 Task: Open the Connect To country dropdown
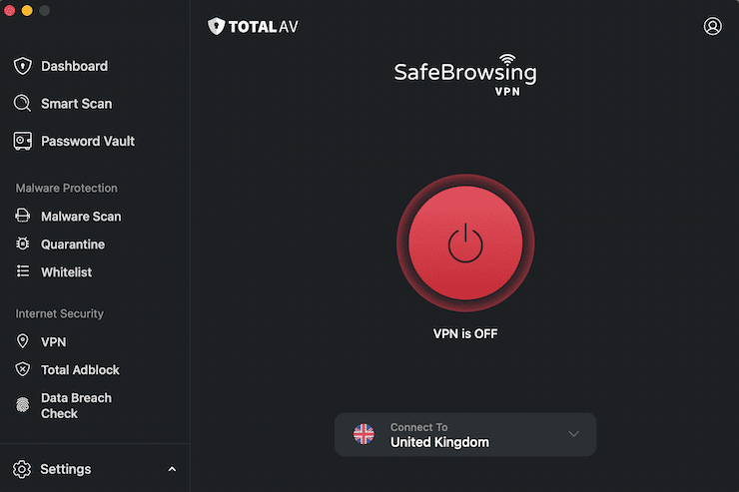tap(573, 434)
